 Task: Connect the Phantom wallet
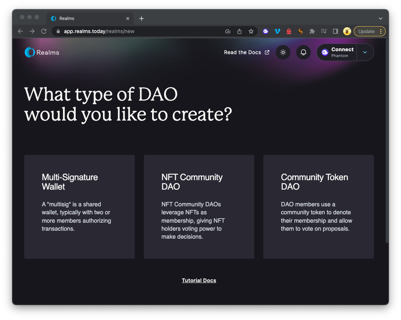pyautogui.click(x=337, y=52)
